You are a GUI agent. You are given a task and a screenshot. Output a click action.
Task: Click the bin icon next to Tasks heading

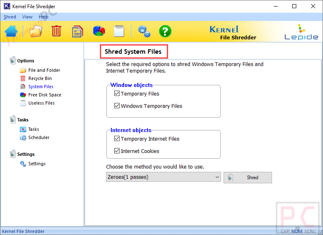pos(13,119)
